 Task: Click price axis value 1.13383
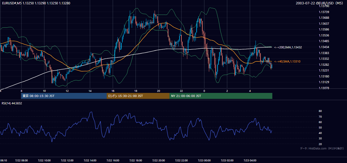click(x=324, y=53)
